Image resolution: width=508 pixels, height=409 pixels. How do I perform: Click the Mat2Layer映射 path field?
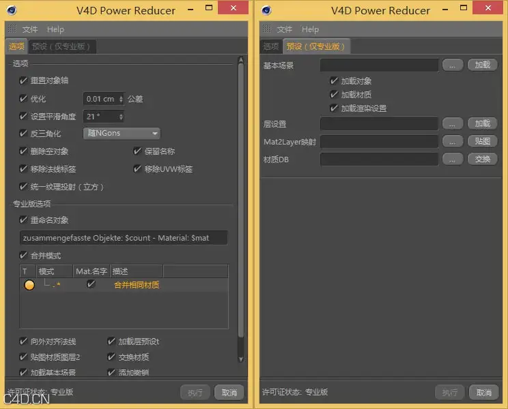tap(379, 141)
